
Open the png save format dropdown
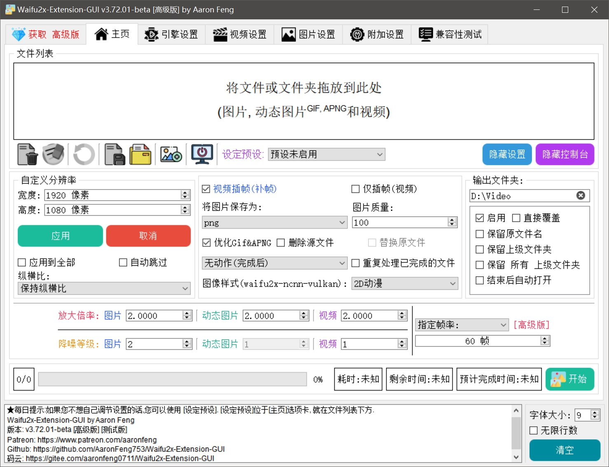coord(274,222)
